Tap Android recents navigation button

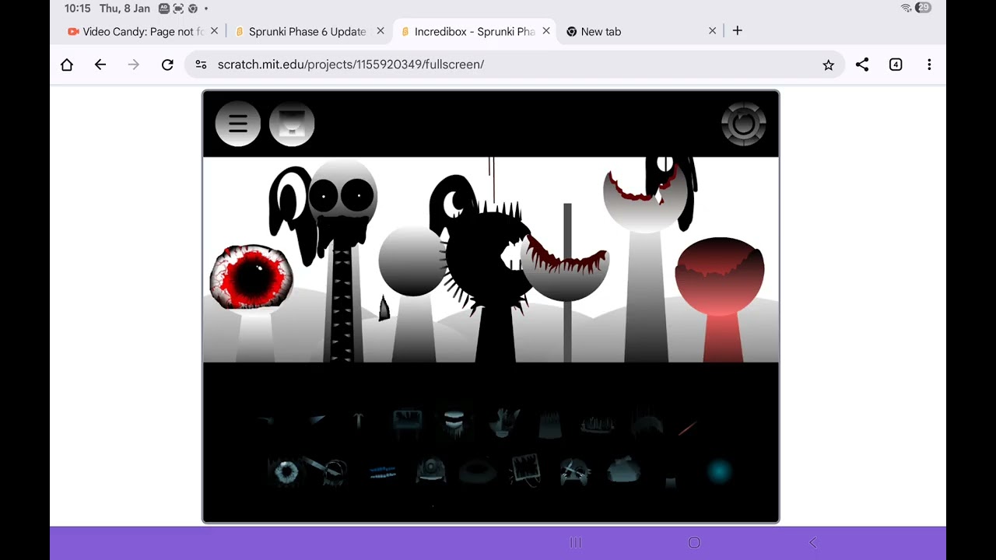tap(576, 543)
